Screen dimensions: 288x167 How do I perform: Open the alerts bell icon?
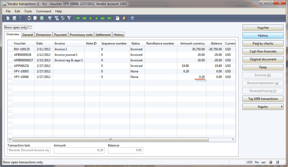(x=124, y=18)
